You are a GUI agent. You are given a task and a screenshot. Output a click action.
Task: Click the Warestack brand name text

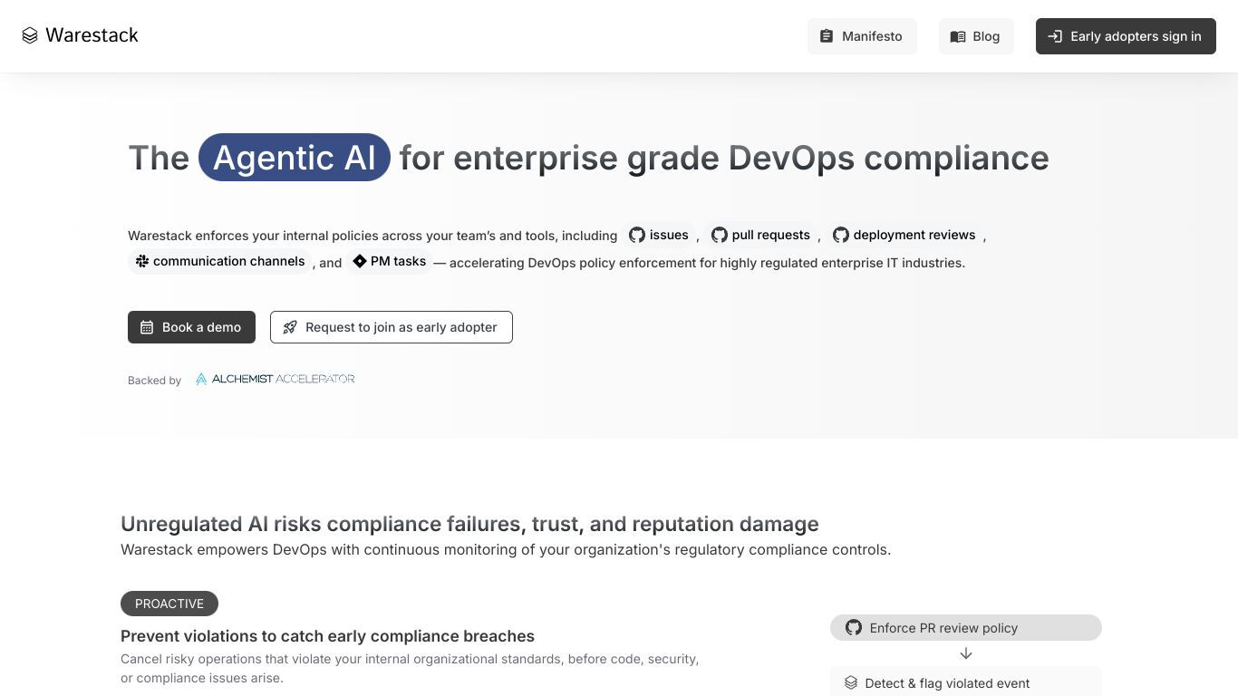[x=92, y=35]
